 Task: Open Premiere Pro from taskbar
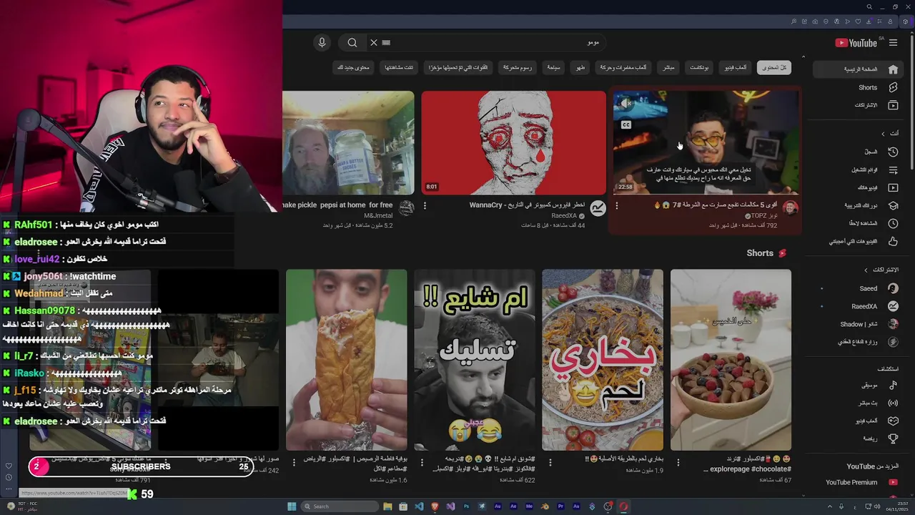tap(560, 506)
